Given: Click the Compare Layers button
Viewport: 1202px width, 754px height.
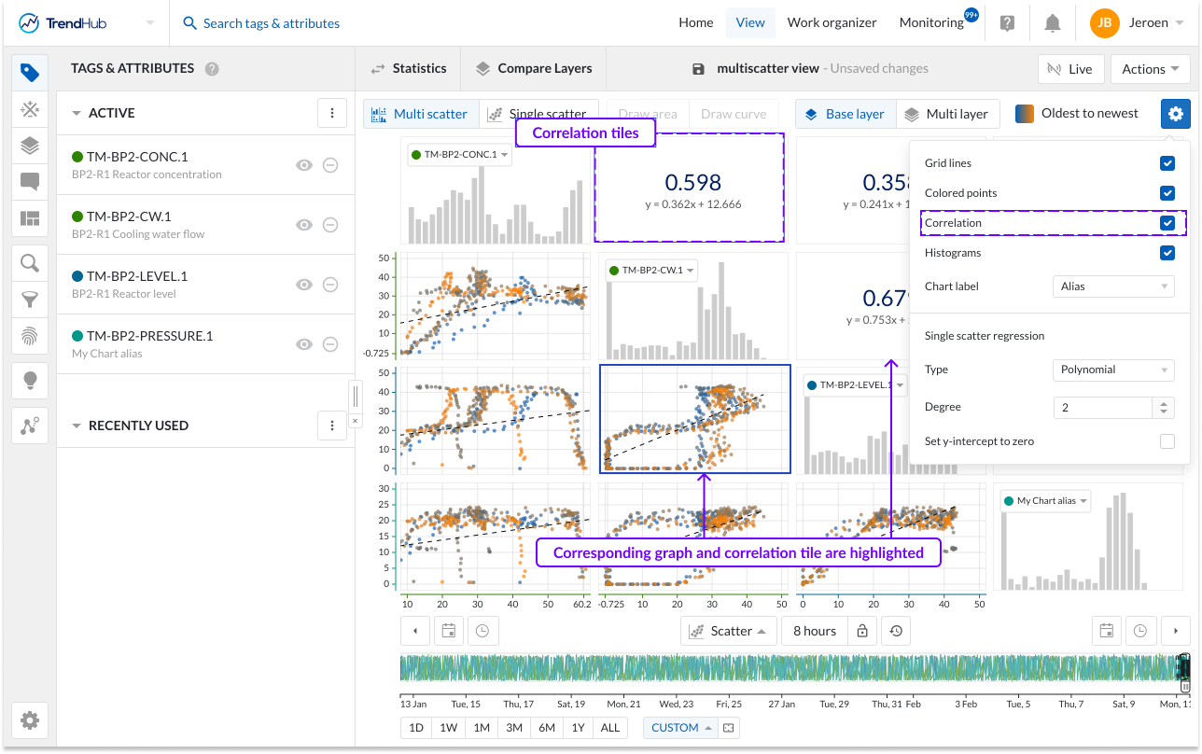Looking at the screenshot, I should [x=534, y=68].
